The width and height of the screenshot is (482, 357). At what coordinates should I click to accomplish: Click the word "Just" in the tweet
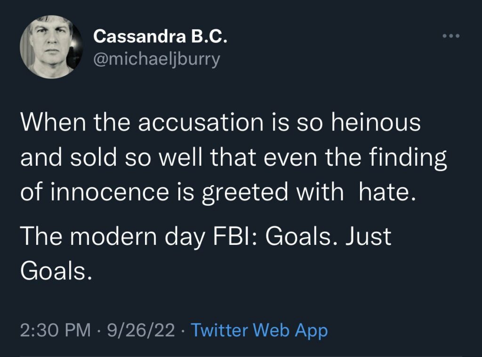click(369, 235)
